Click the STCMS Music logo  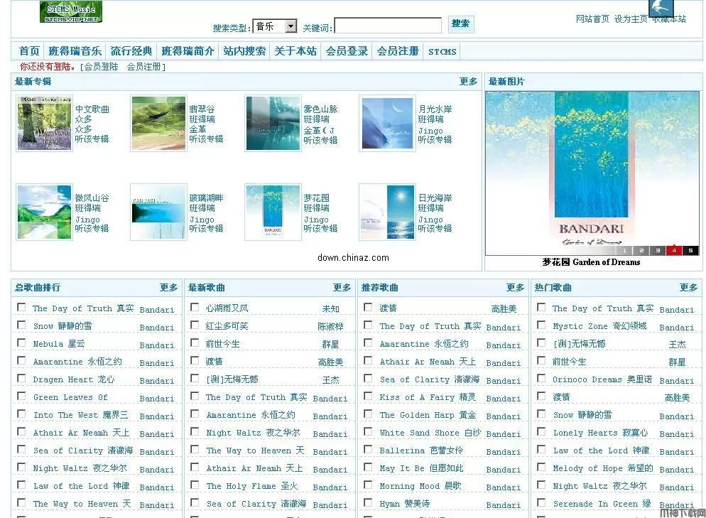[70, 12]
